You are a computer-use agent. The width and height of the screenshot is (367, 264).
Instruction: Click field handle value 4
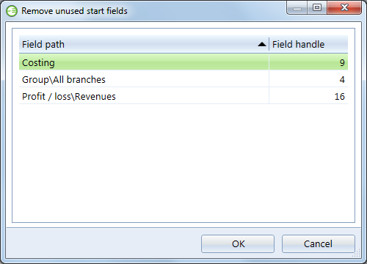click(342, 80)
